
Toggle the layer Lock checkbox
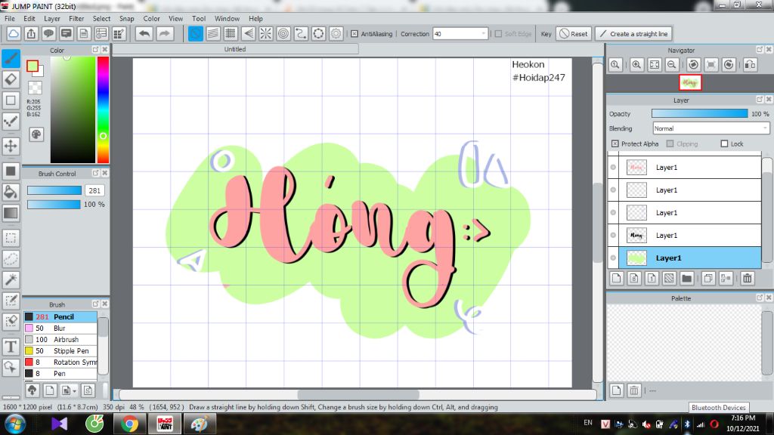724,143
